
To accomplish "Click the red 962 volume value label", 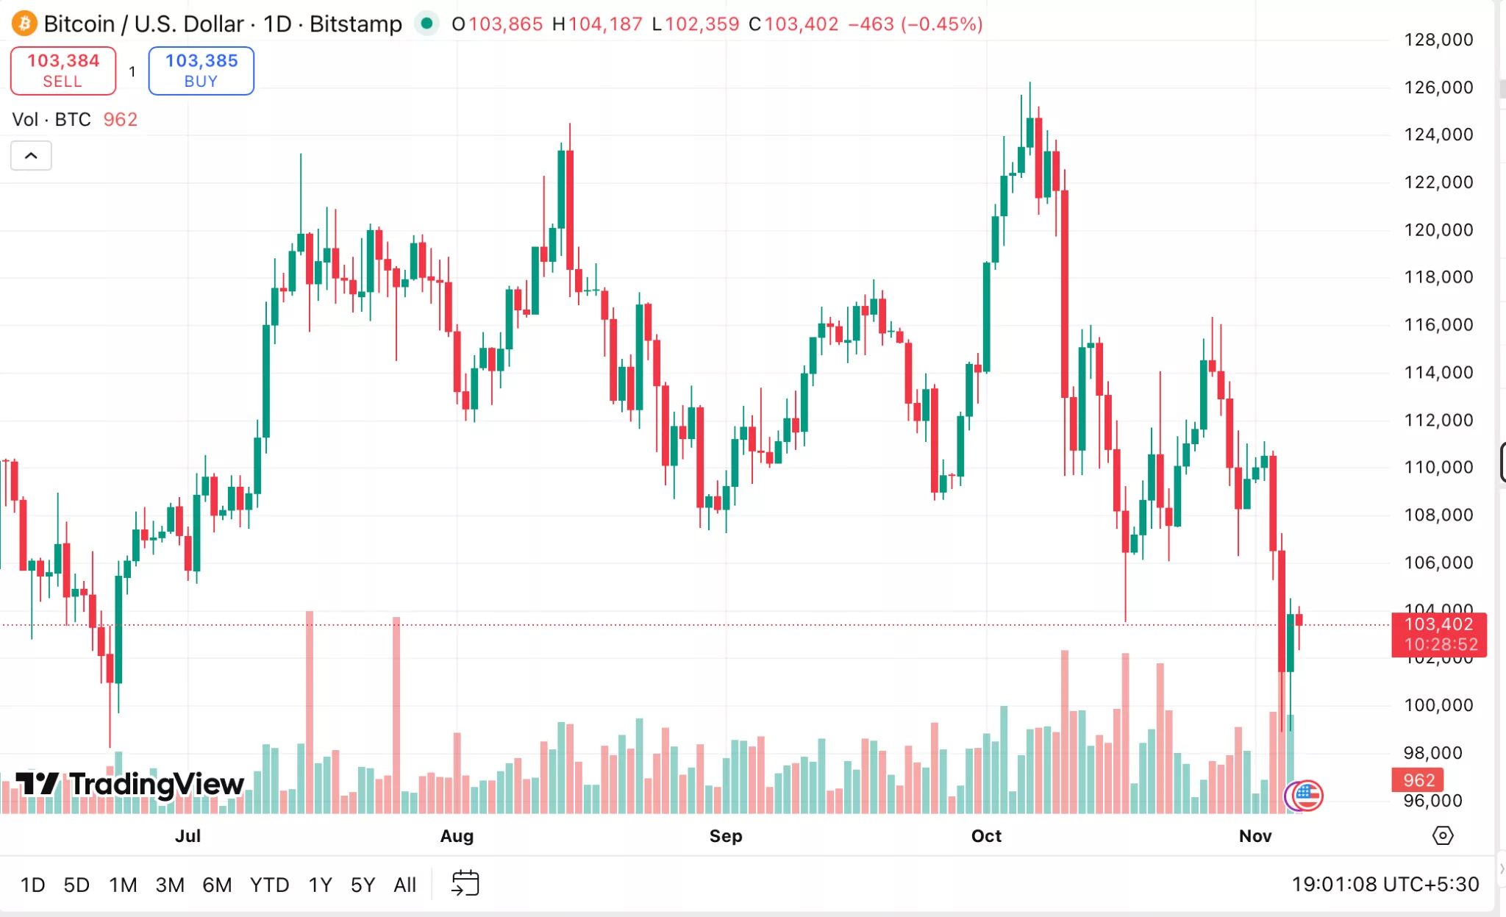I will tap(1419, 780).
